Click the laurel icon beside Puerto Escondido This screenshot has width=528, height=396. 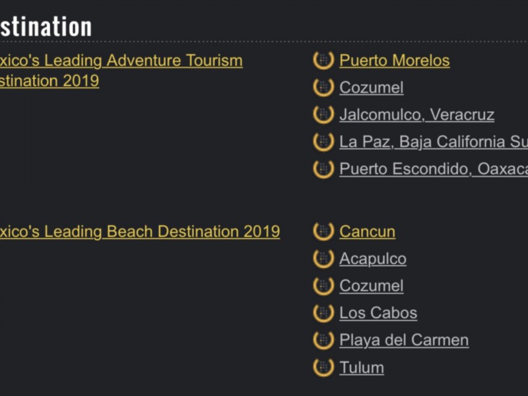coord(323,169)
